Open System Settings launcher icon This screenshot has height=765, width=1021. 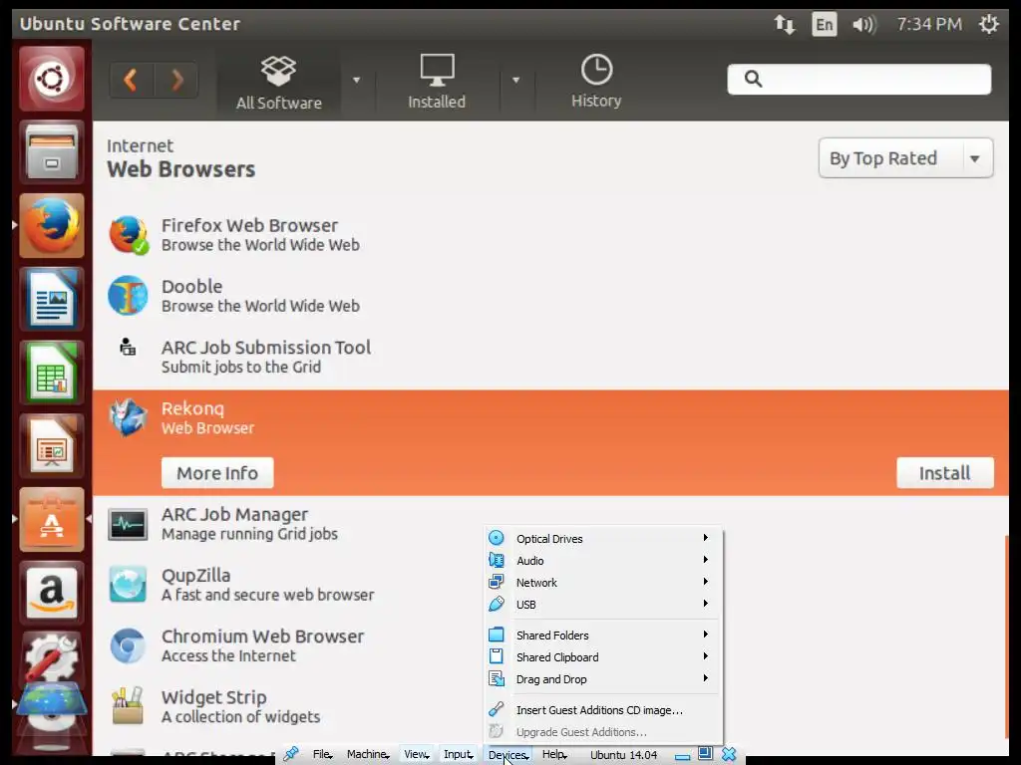52,657
